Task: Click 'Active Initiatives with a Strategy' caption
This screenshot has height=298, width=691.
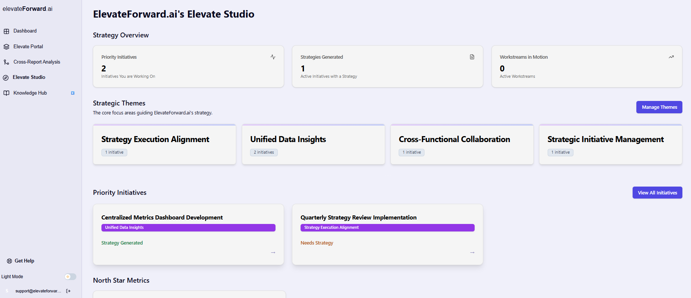Action: point(329,77)
